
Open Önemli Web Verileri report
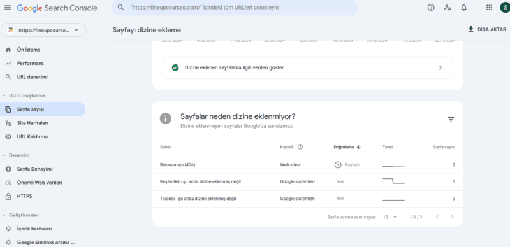pyautogui.click(x=40, y=183)
